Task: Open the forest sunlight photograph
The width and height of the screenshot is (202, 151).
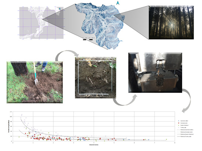Action: click(171, 22)
